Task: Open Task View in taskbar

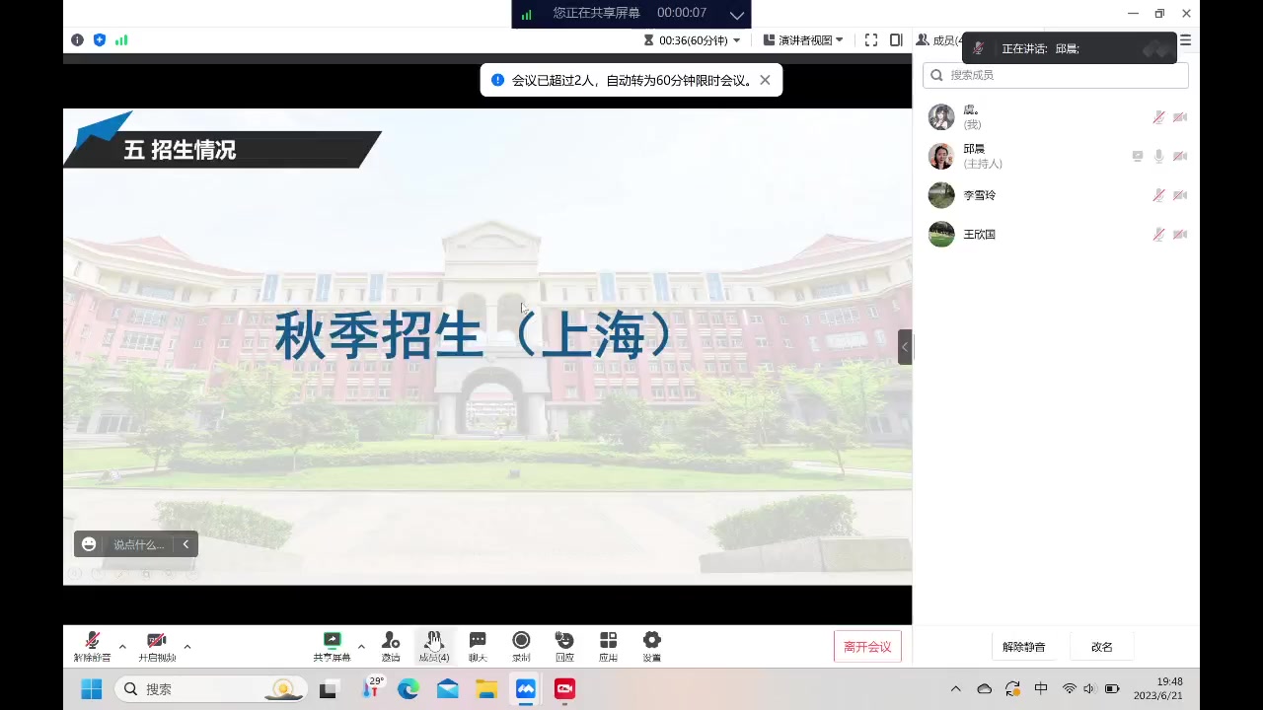Action: pyautogui.click(x=328, y=689)
